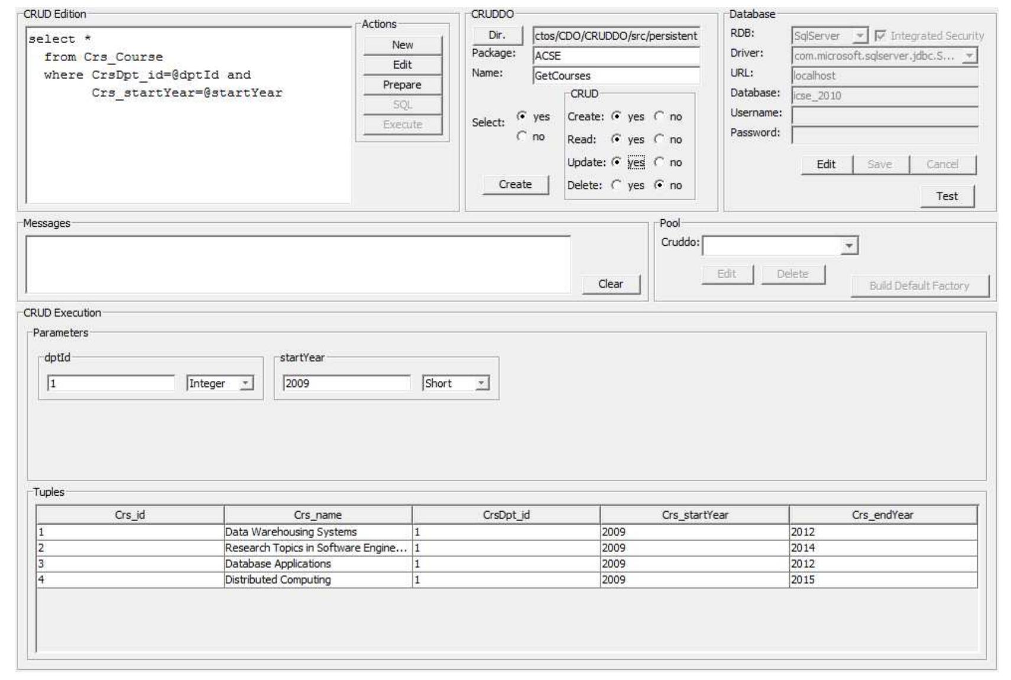Click inside the SQL query editor
The image size is (1011, 680).
click(189, 116)
